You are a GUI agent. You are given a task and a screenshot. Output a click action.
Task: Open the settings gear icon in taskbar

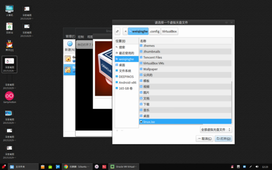point(97,167)
